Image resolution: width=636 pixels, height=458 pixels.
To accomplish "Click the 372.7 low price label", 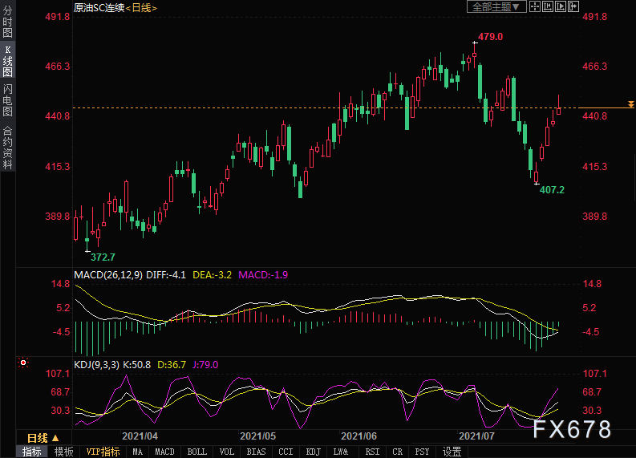I will (103, 257).
